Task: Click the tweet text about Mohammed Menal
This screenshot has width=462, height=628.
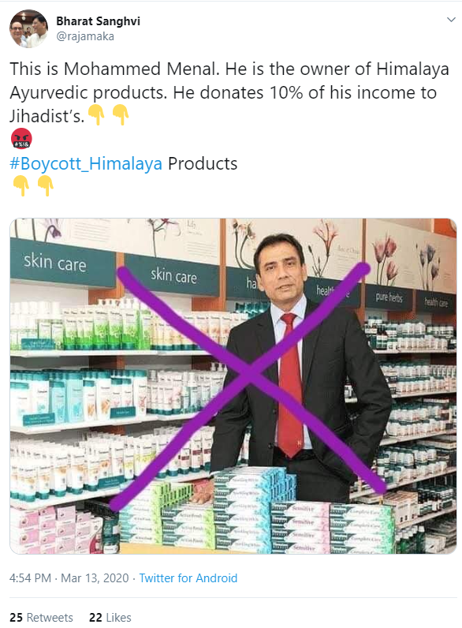Action: [x=229, y=92]
